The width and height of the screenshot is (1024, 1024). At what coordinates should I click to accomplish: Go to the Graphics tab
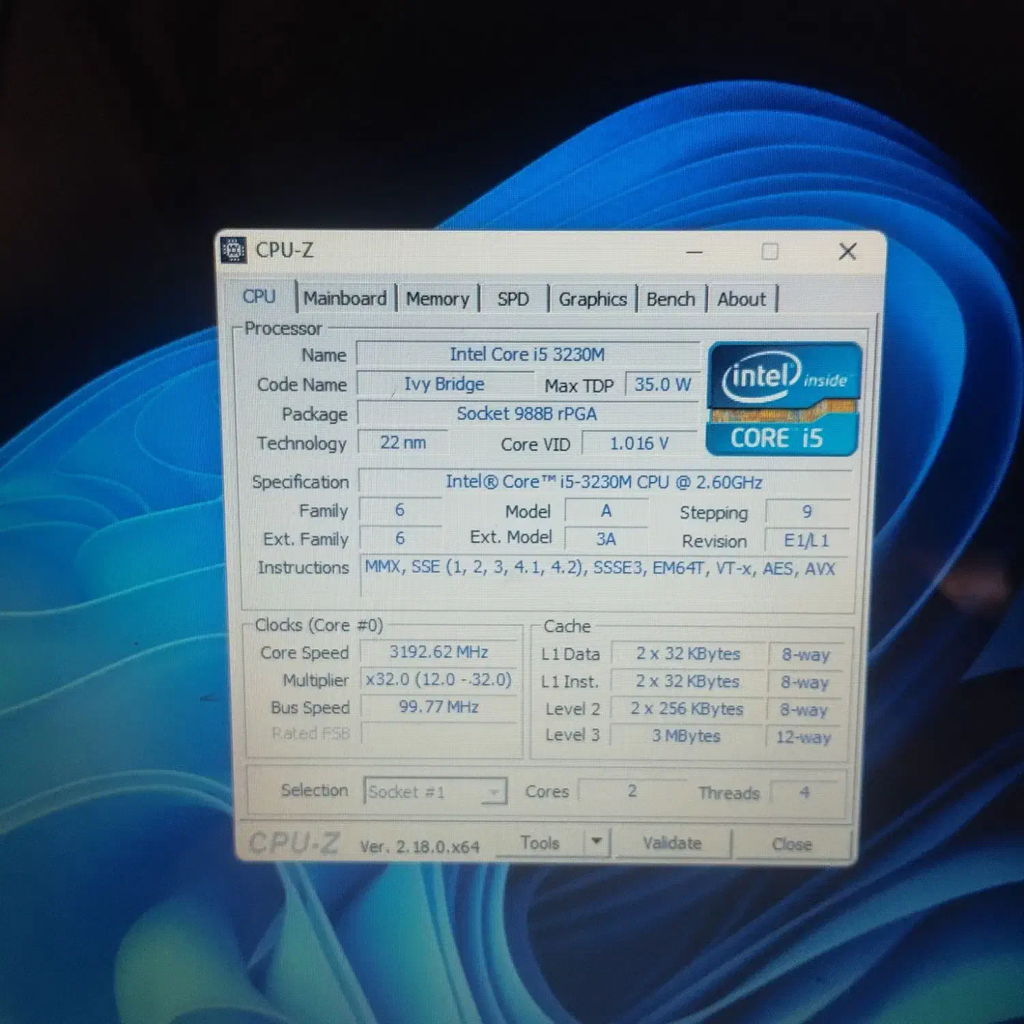click(x=592, y=299)
